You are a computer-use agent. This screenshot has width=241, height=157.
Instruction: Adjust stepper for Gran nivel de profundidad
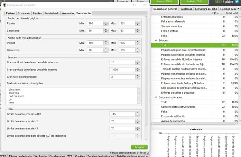[x=138, y=77]
